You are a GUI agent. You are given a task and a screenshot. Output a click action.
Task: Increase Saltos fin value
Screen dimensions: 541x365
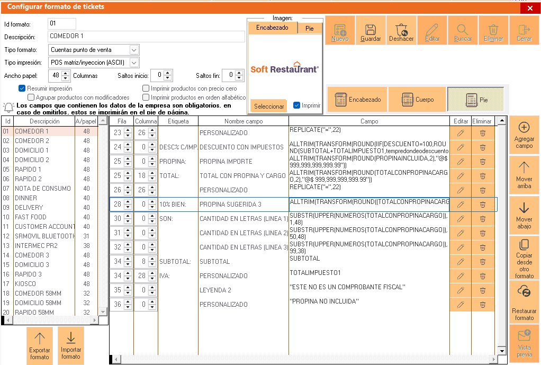(x=239, y=73)
